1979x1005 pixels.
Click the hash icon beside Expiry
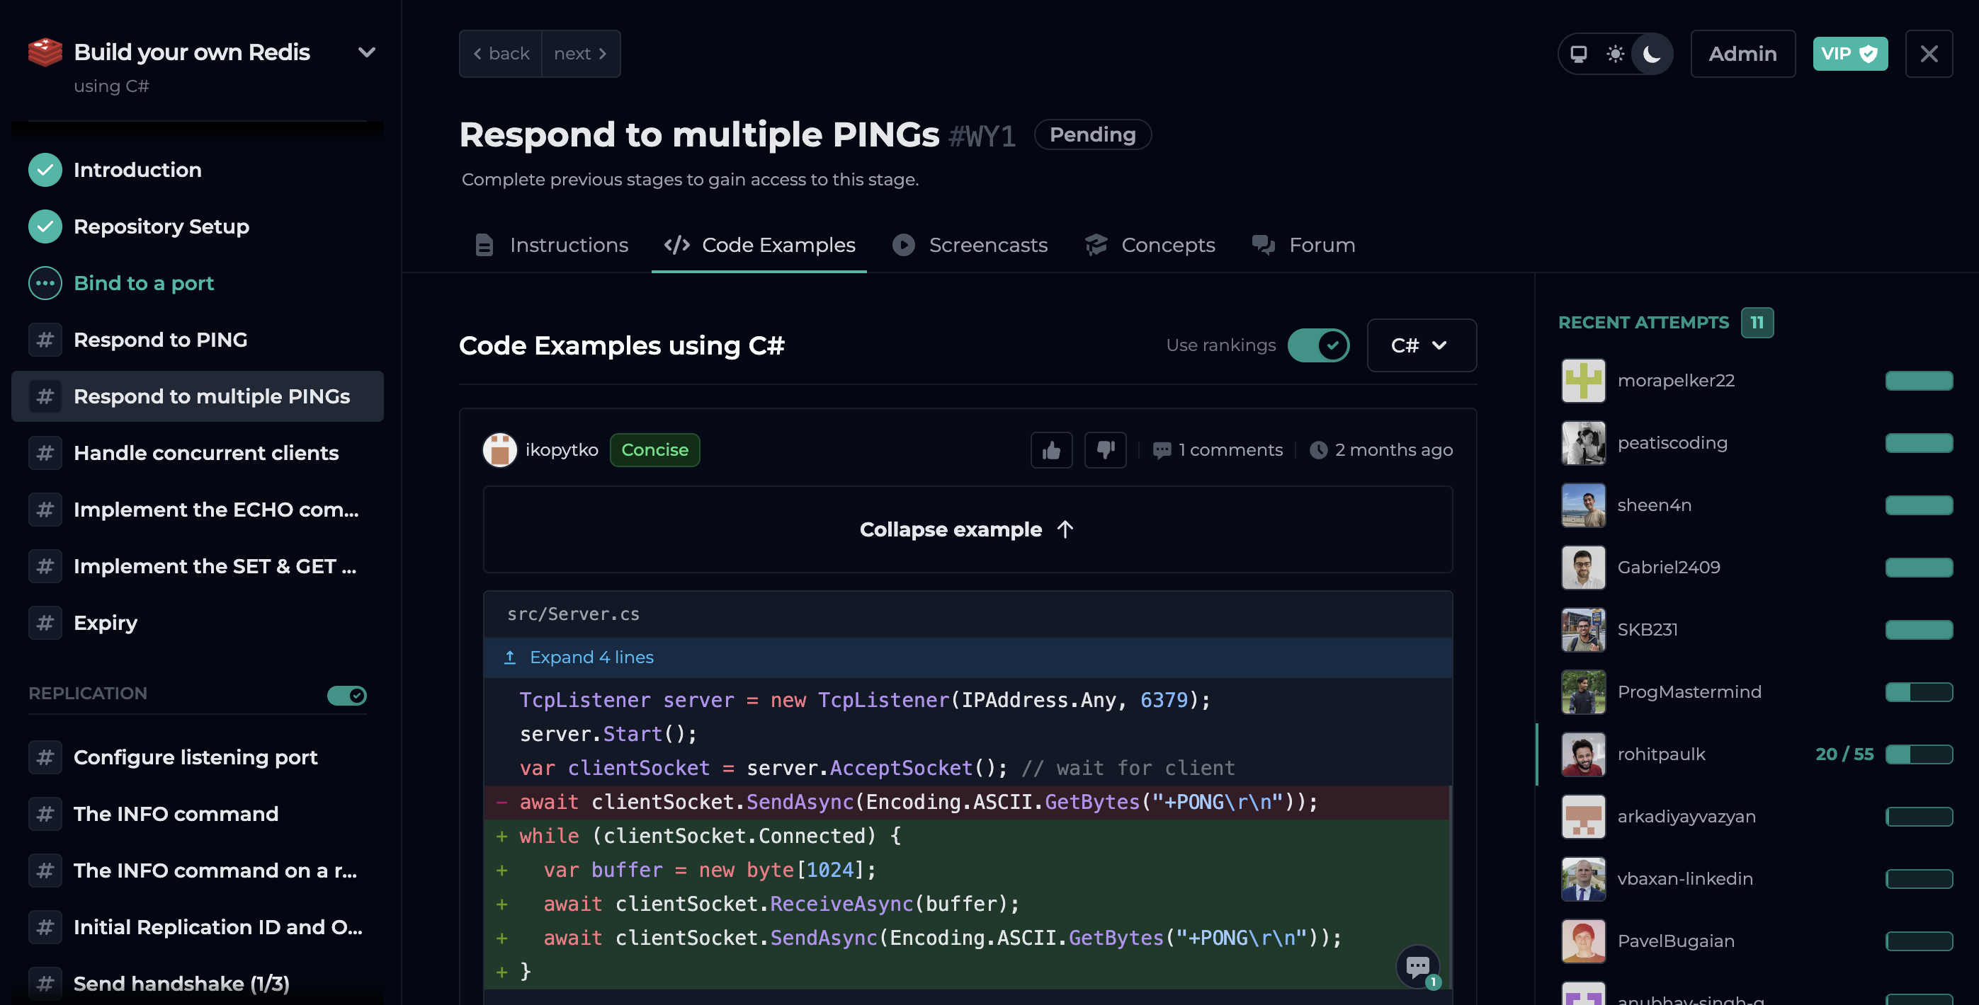(45, 623)
